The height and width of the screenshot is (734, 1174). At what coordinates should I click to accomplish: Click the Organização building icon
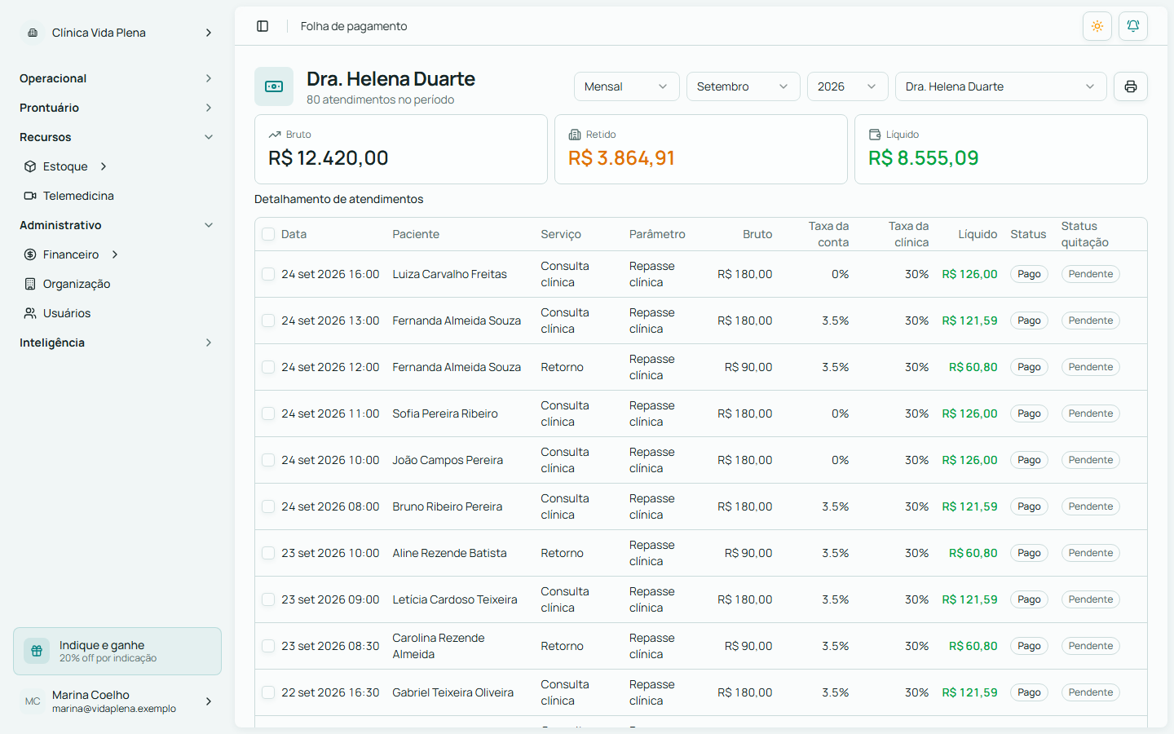[30, 284]
